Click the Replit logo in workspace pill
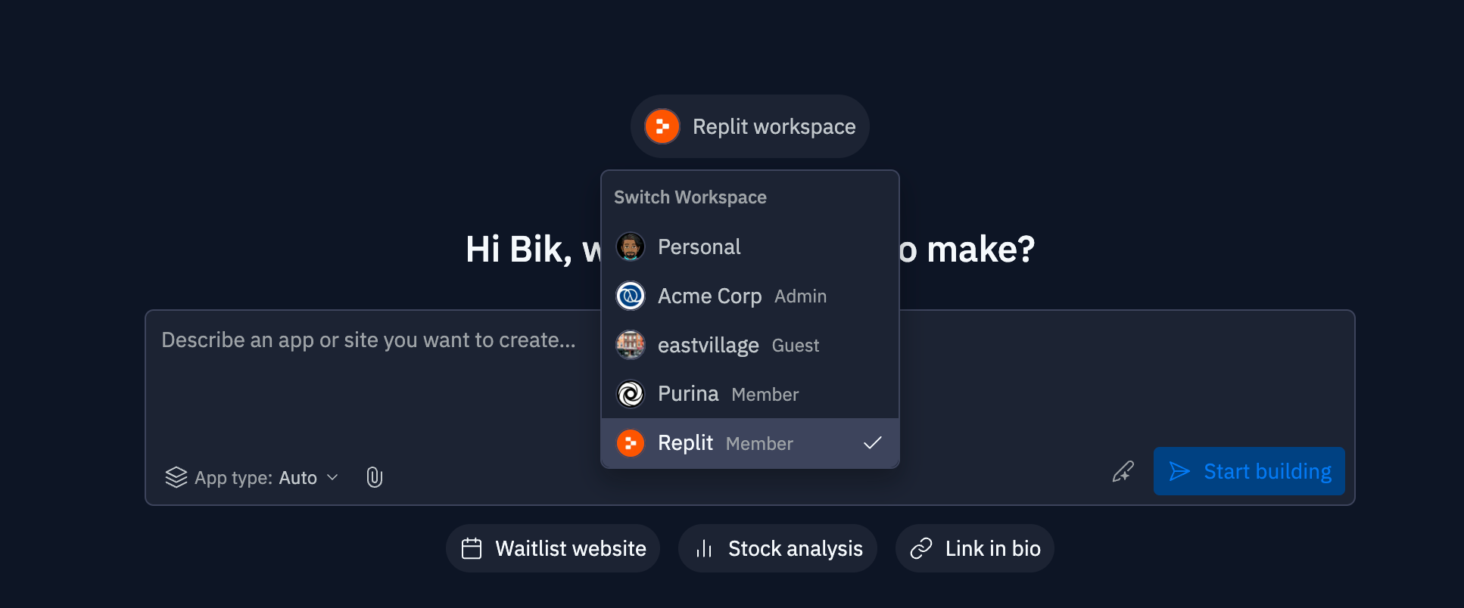Viewport: 1464px width, 608px height. point(662,126)
